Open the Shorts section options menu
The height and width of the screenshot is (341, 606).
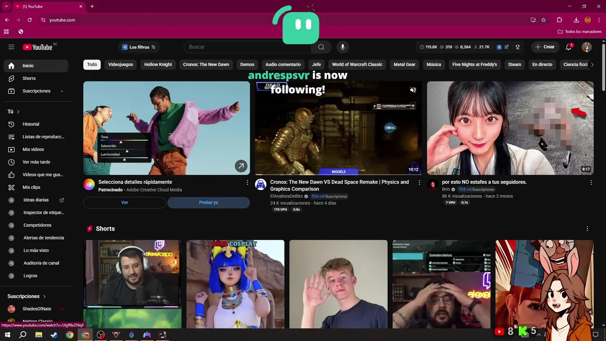[x=588, y=229]
